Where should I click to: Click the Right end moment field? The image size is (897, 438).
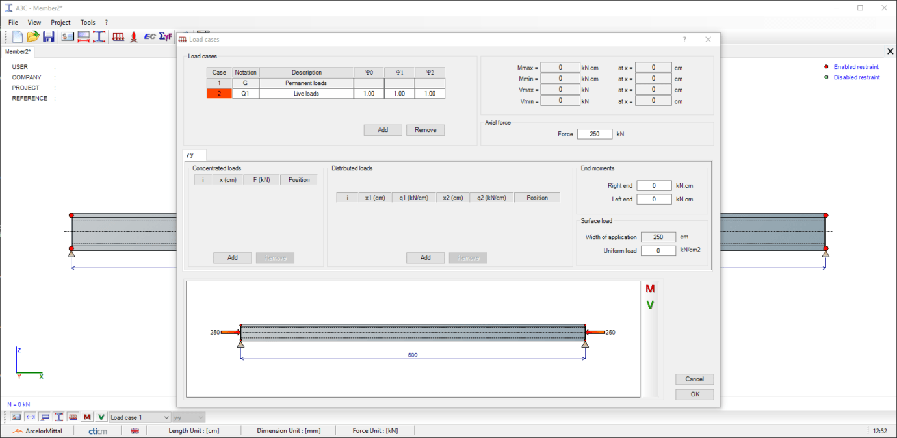[x=655, y=185]
